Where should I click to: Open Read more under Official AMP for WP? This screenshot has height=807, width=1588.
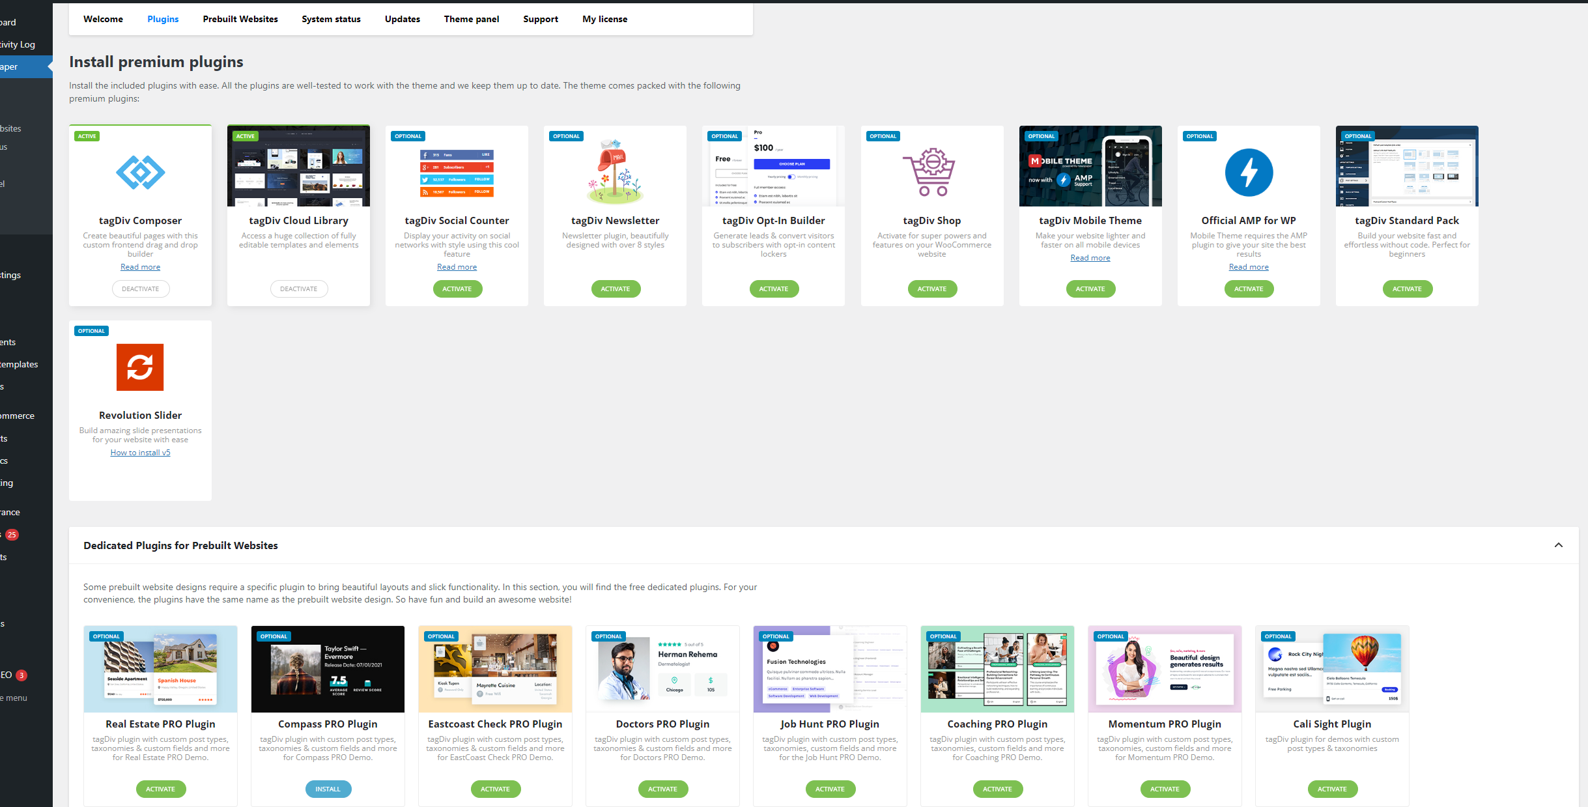1249,267
